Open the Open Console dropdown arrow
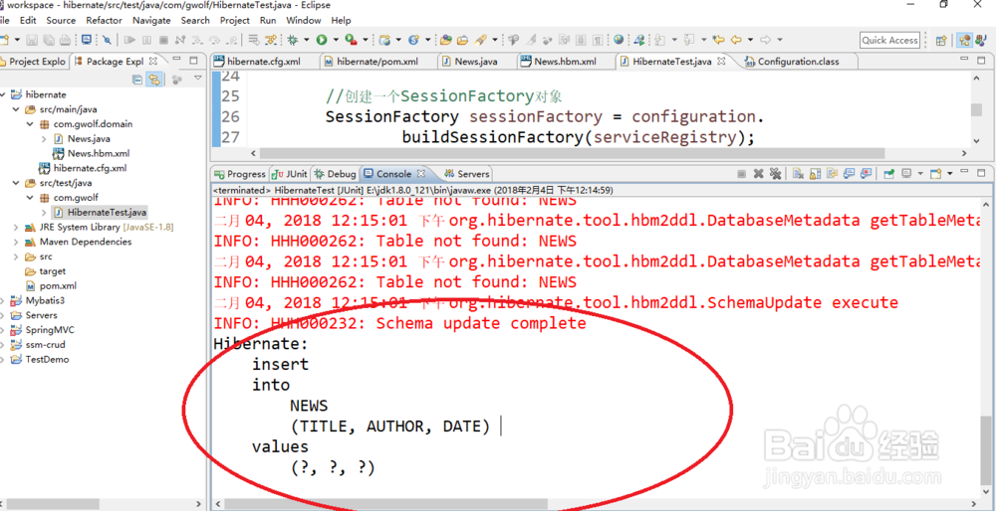 949,173
